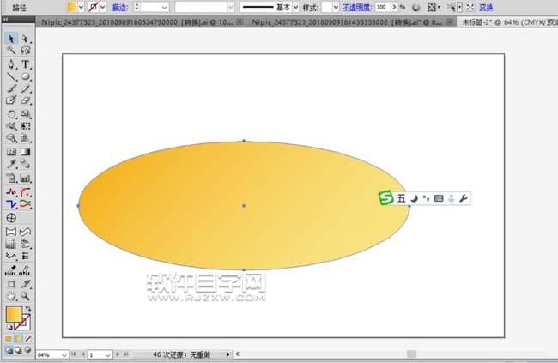Select the Free Transform tool

[25, 126]
